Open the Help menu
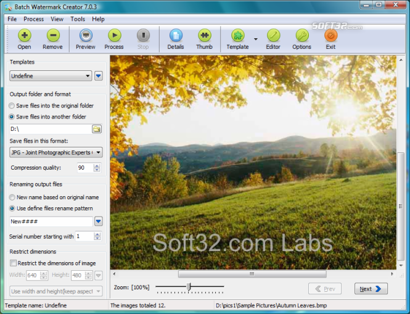 pyautogui.click(x=98, y=19)
